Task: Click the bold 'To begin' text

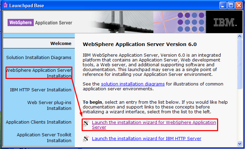Action: pos(92,102)
